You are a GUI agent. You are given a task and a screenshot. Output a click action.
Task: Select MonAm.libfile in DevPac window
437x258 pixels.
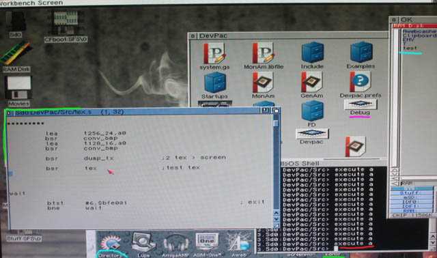(264, 56)
